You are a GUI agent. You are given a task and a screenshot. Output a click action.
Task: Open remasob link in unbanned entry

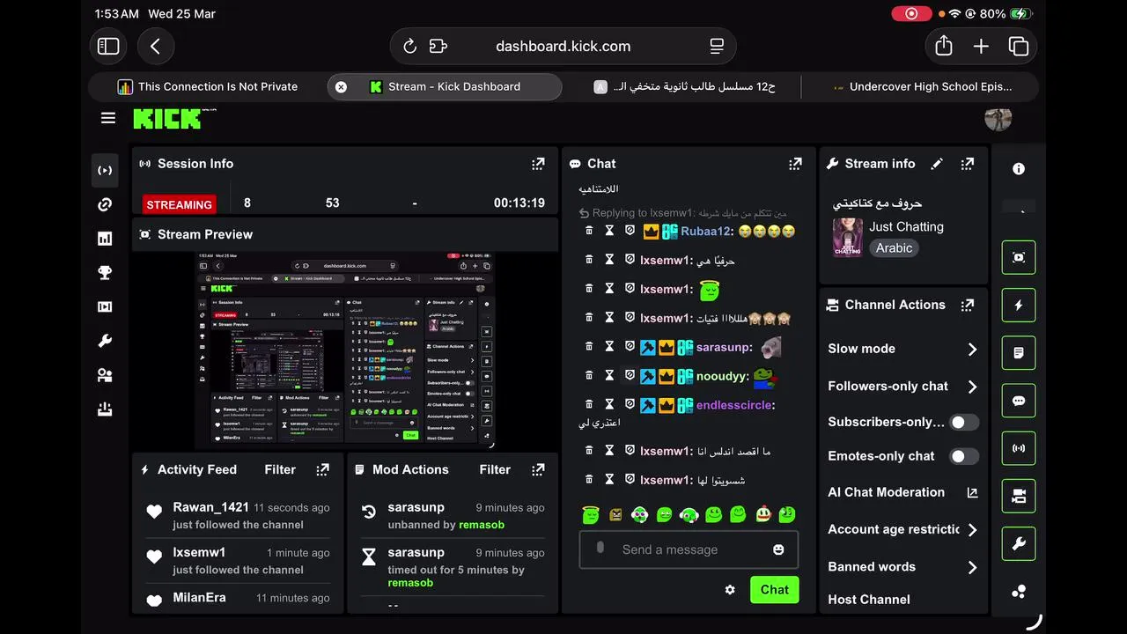point(482,525)
